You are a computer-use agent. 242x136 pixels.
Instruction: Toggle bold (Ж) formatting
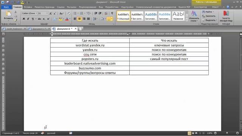click(x=24, y=19)
